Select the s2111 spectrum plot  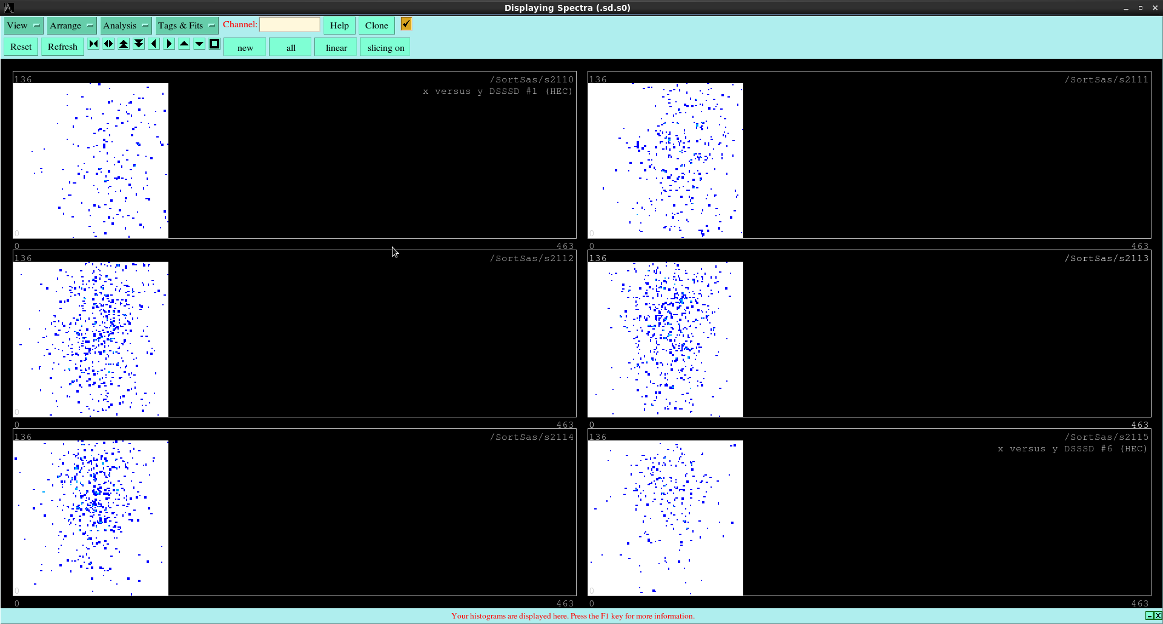[869, 155]
